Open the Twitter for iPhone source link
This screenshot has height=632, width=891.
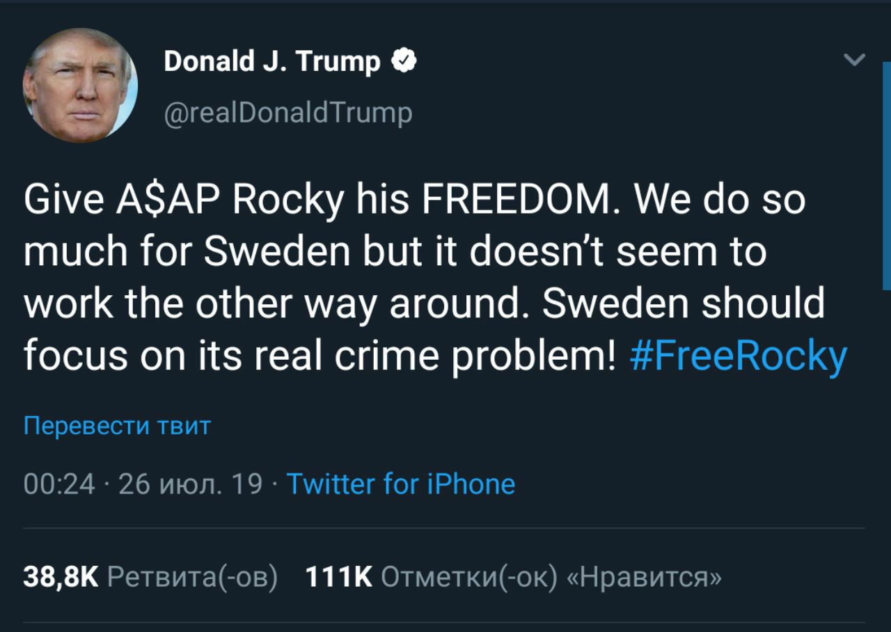(x=401, y=484)
